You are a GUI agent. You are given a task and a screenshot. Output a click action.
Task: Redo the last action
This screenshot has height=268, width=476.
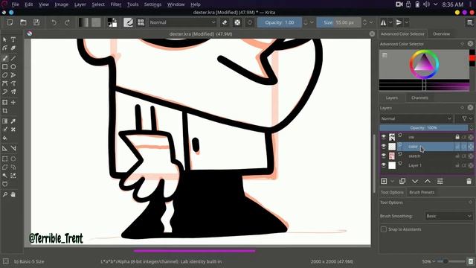coord(67,22)
